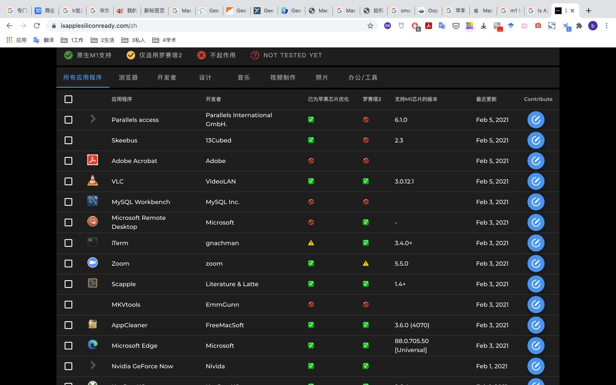616x385 pixels.
Task: Open the 开发者 tab
Action: 166,77
